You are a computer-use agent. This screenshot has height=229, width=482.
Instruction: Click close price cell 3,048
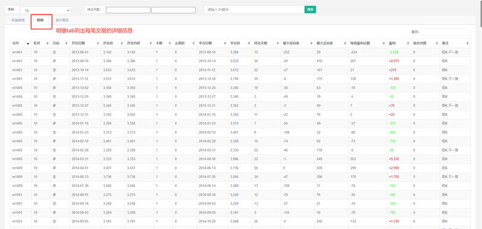click(x=234, y=221)
